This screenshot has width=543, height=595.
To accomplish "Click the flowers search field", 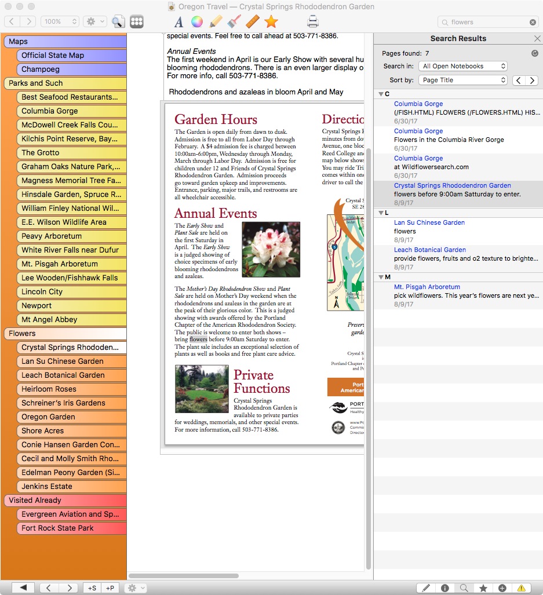I will click(488, 22).
